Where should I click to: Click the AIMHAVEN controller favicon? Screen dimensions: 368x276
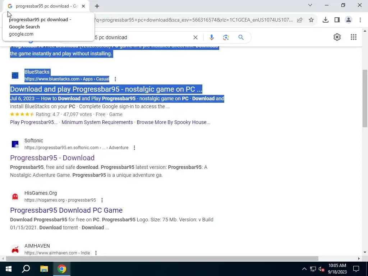pyautogui.click(x=15, y=249)
